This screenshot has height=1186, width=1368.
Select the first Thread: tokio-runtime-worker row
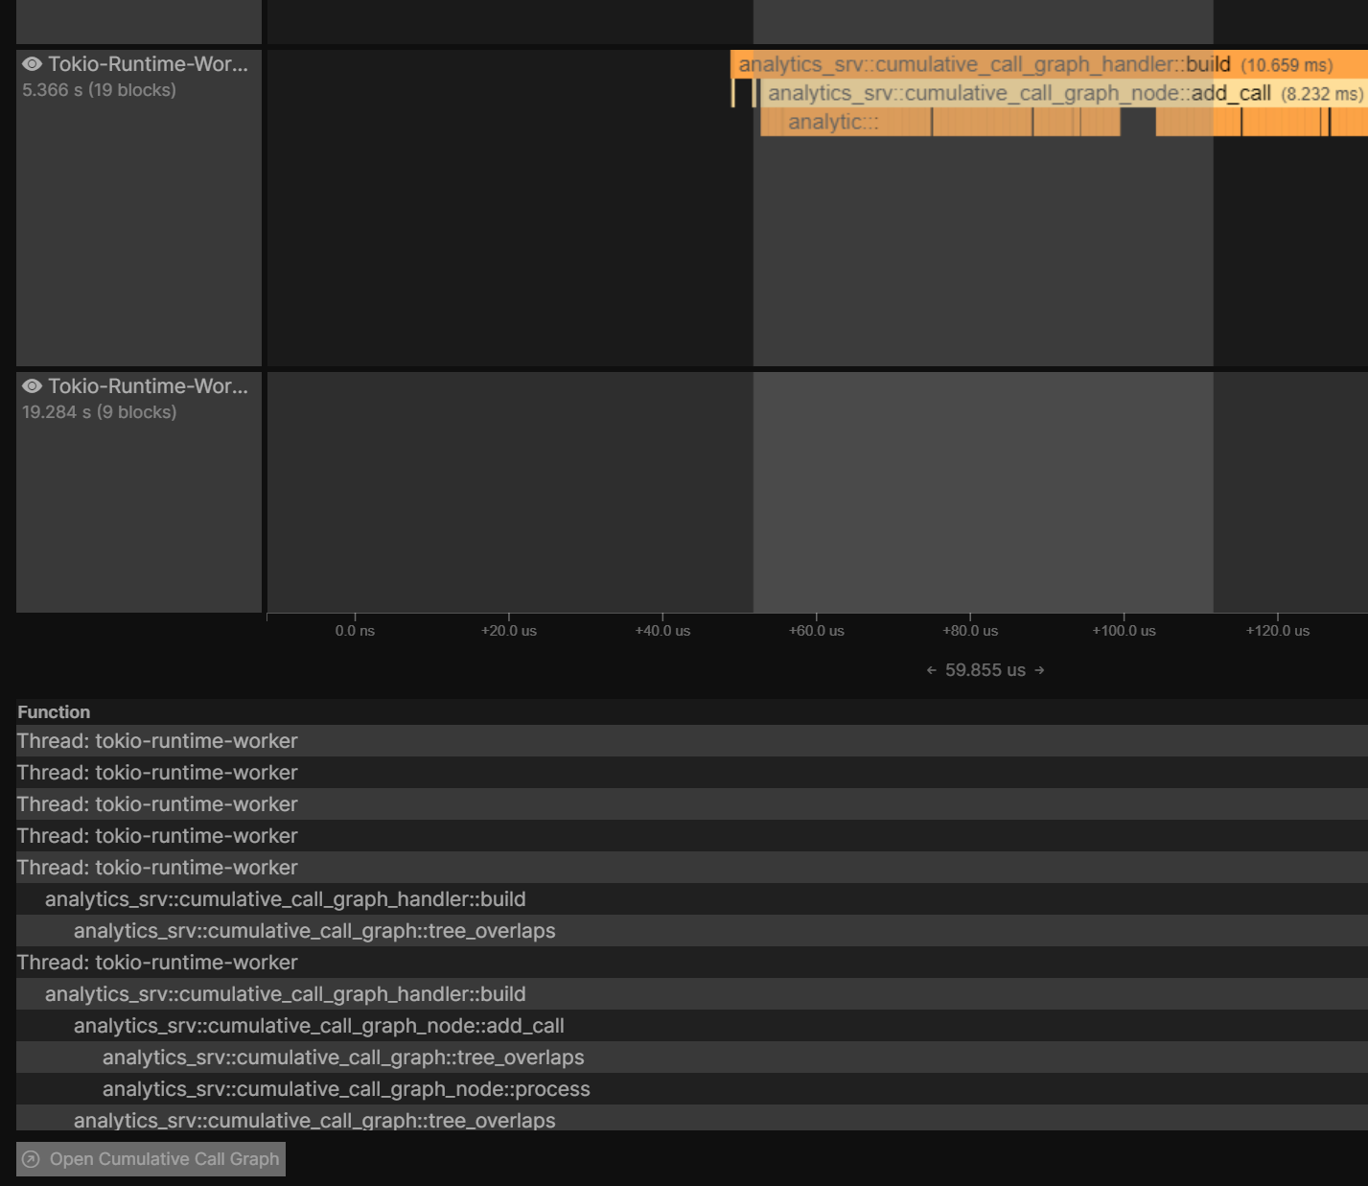(156, 740)
